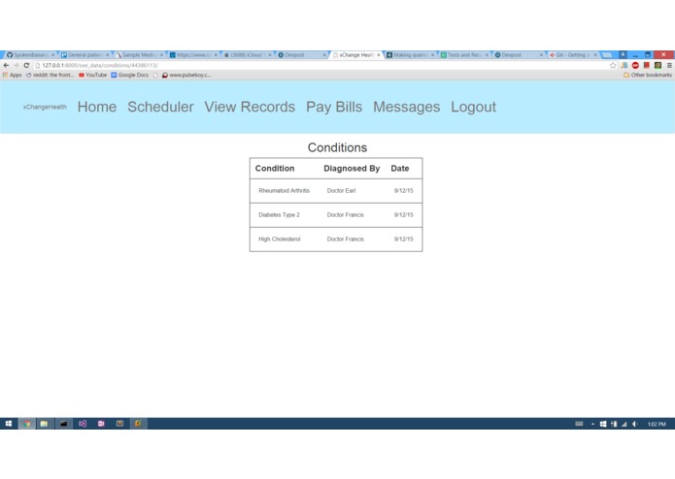The height and width of the screenshot is (479, 675).
Task: Open the YouTube bookmark
Action: pos(92,75)
